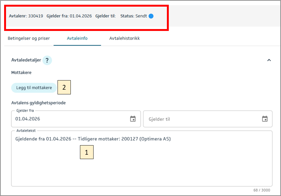281x196 pixels.
Task: Switch to the Betingelser og priser tab
Action: tap(29, 39)
